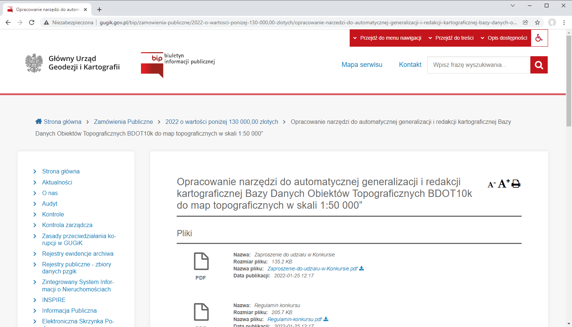Viewport: 572px width, 327px height.
Task: Click the browser share page icon
Action: (x=526, y=22)
